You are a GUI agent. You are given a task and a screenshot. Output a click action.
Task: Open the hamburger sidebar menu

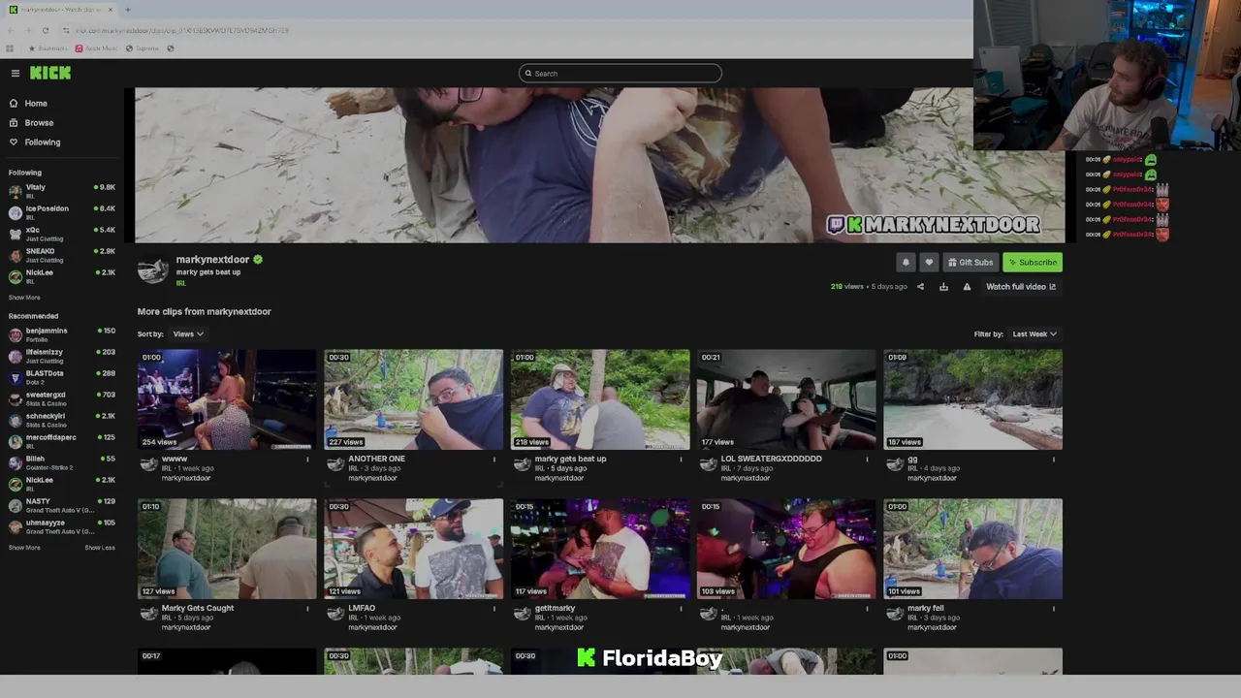16,74
